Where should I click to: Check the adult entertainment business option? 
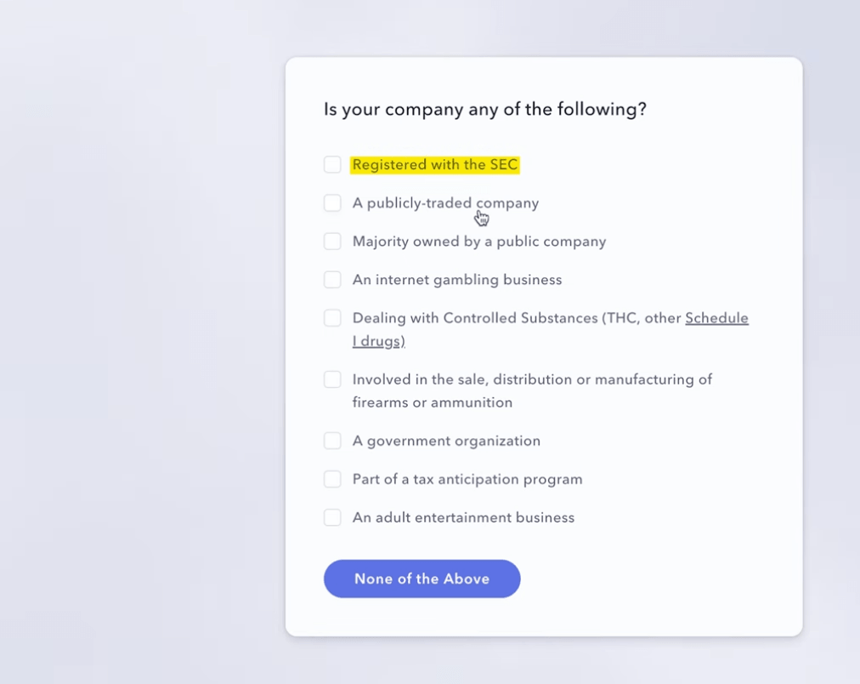[332, 517]
